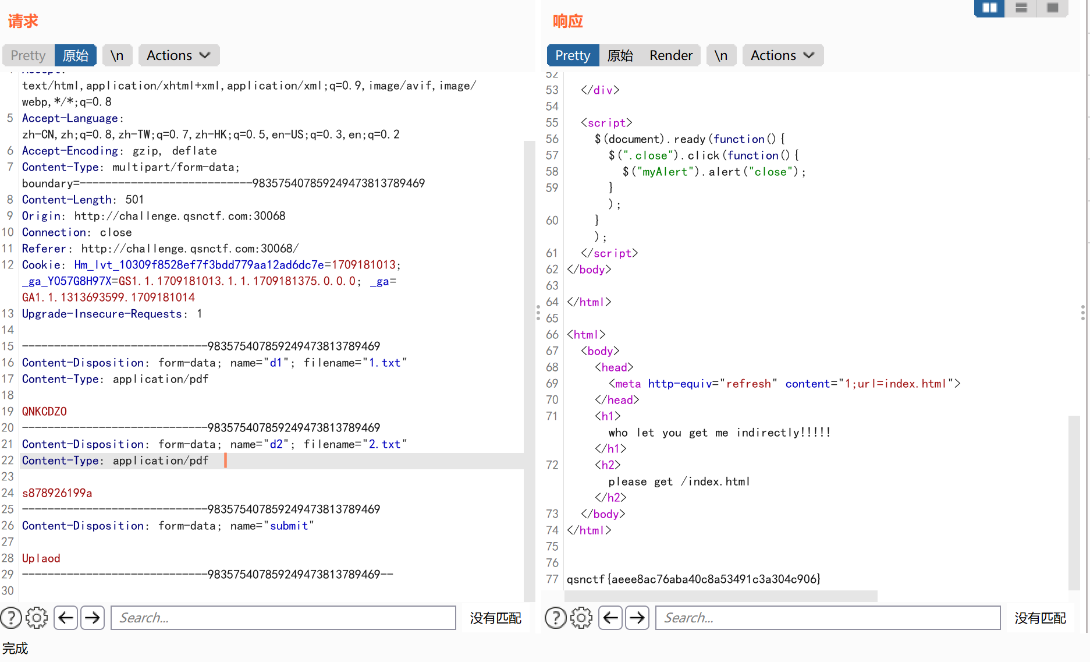Switch response view to 原始 tab

[x=620, y=55]
